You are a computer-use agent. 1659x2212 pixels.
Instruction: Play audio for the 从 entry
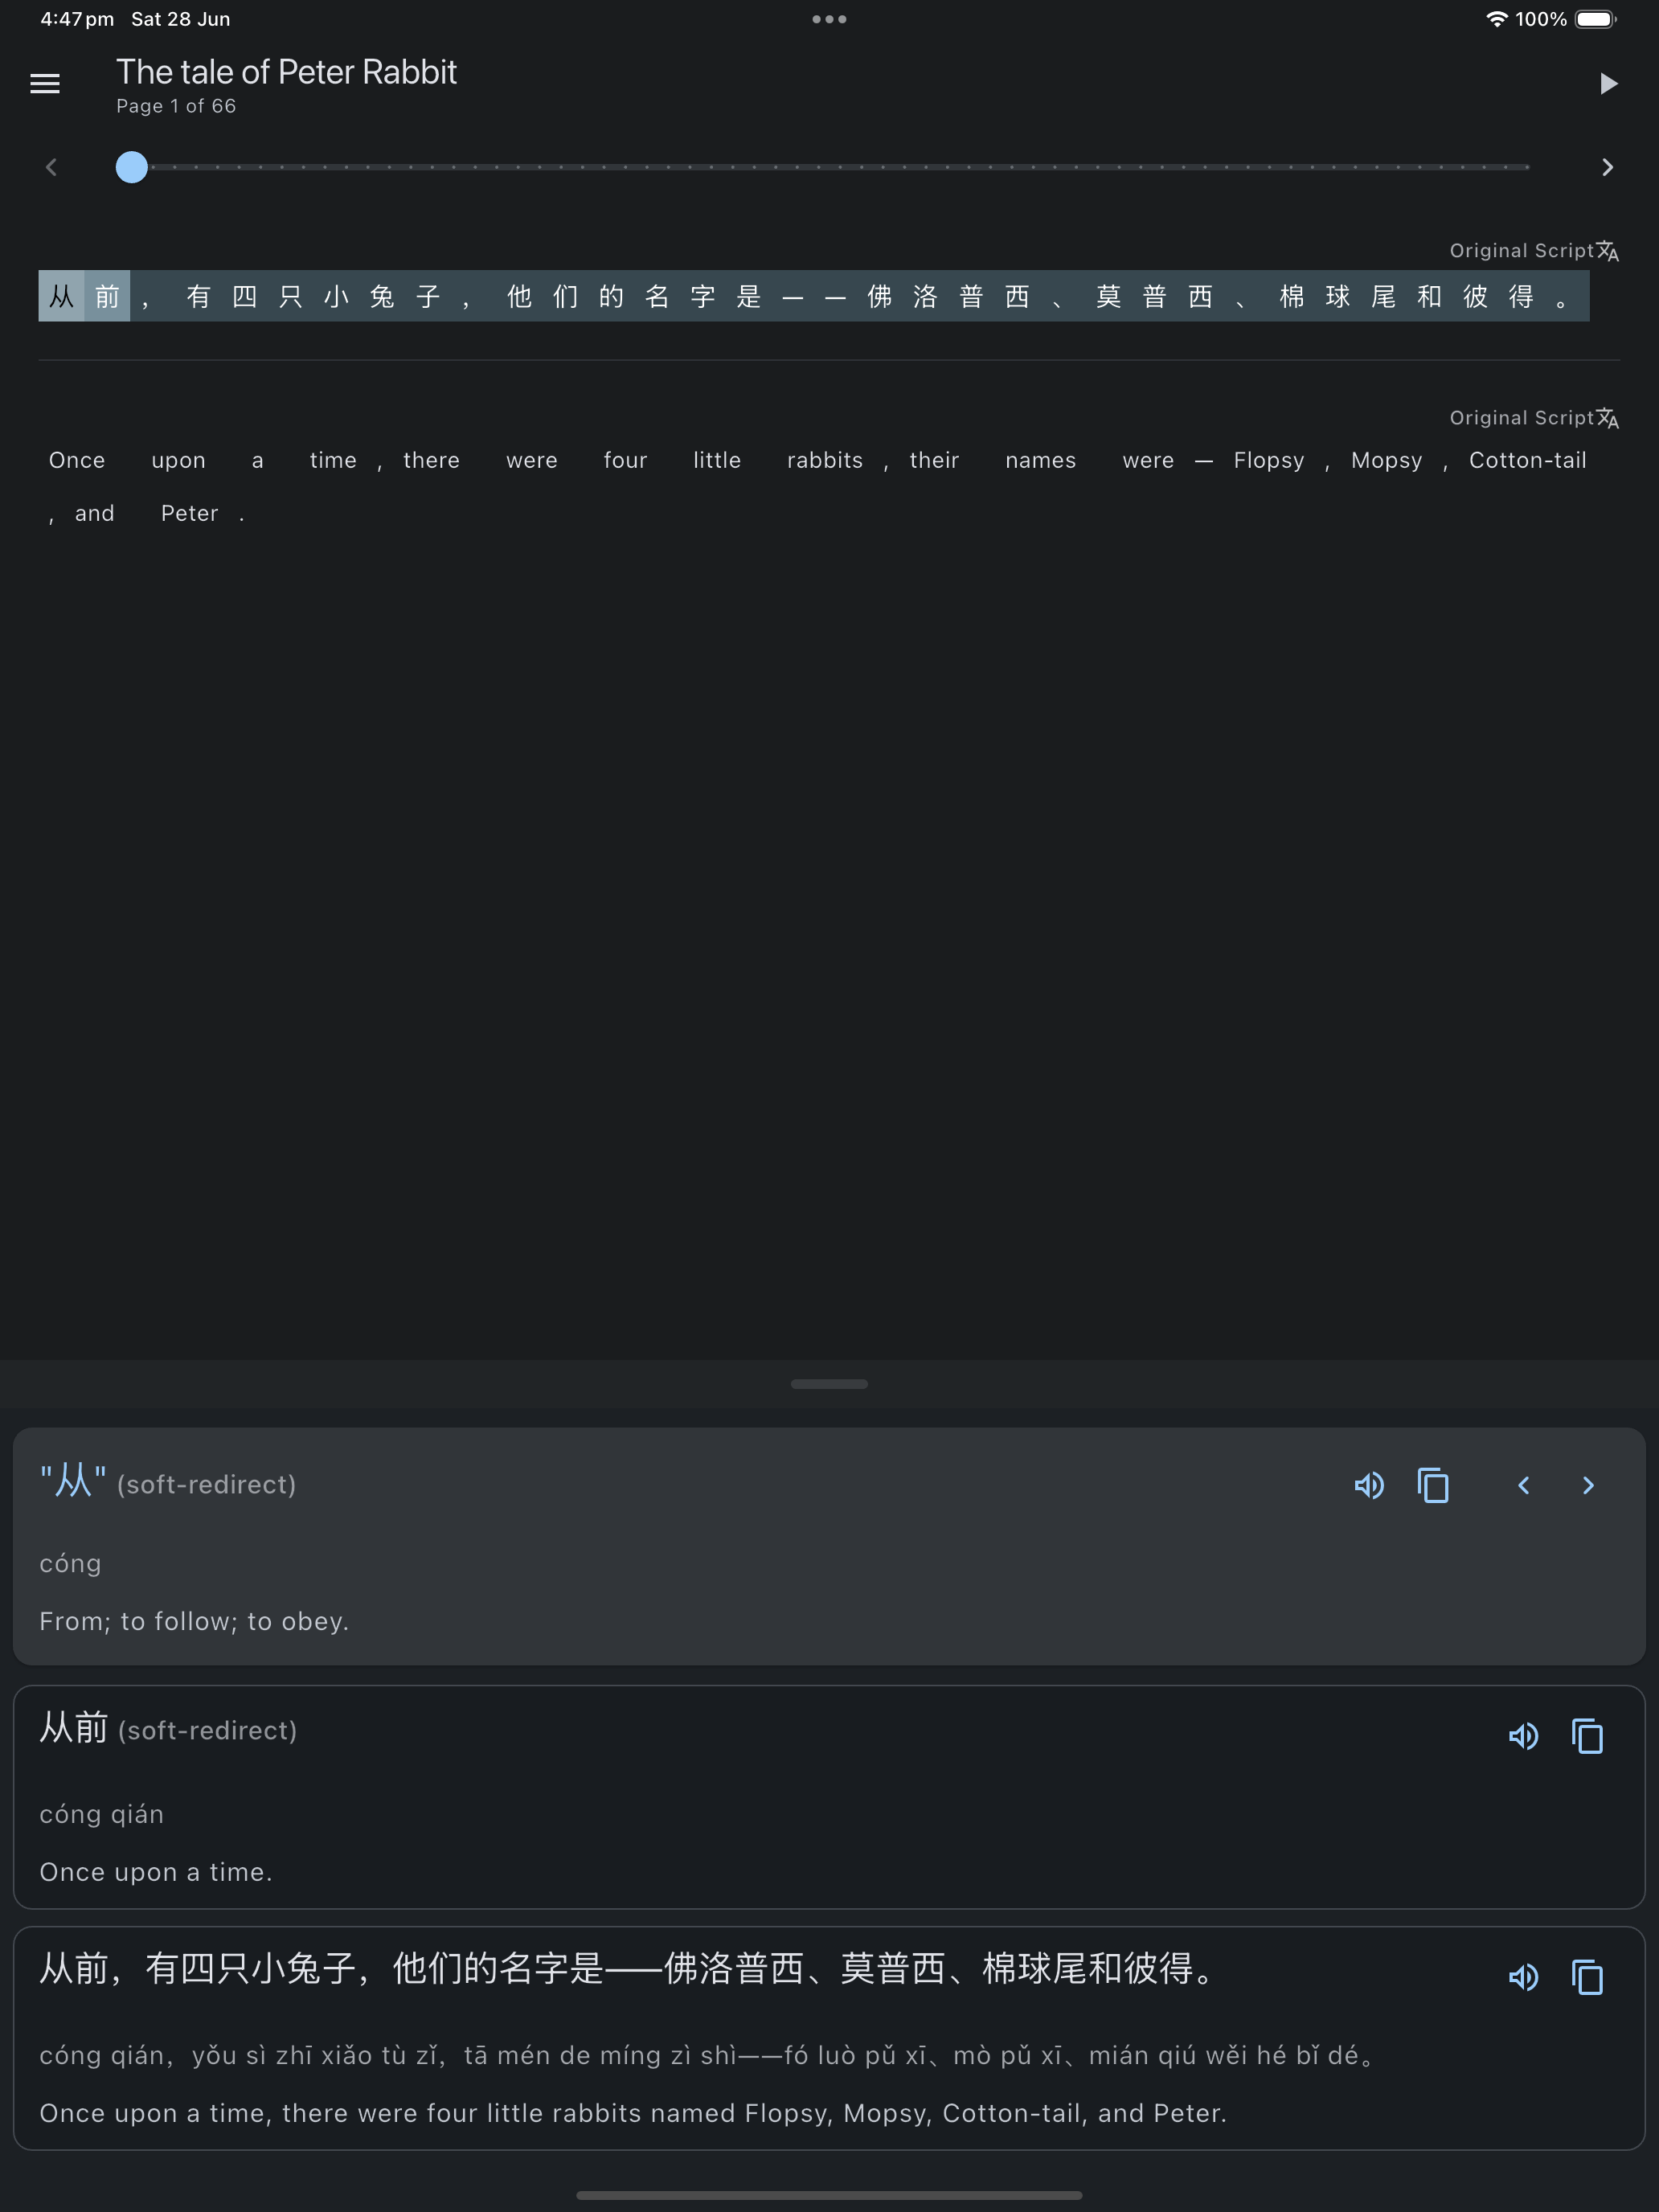click(1369, 1485)
